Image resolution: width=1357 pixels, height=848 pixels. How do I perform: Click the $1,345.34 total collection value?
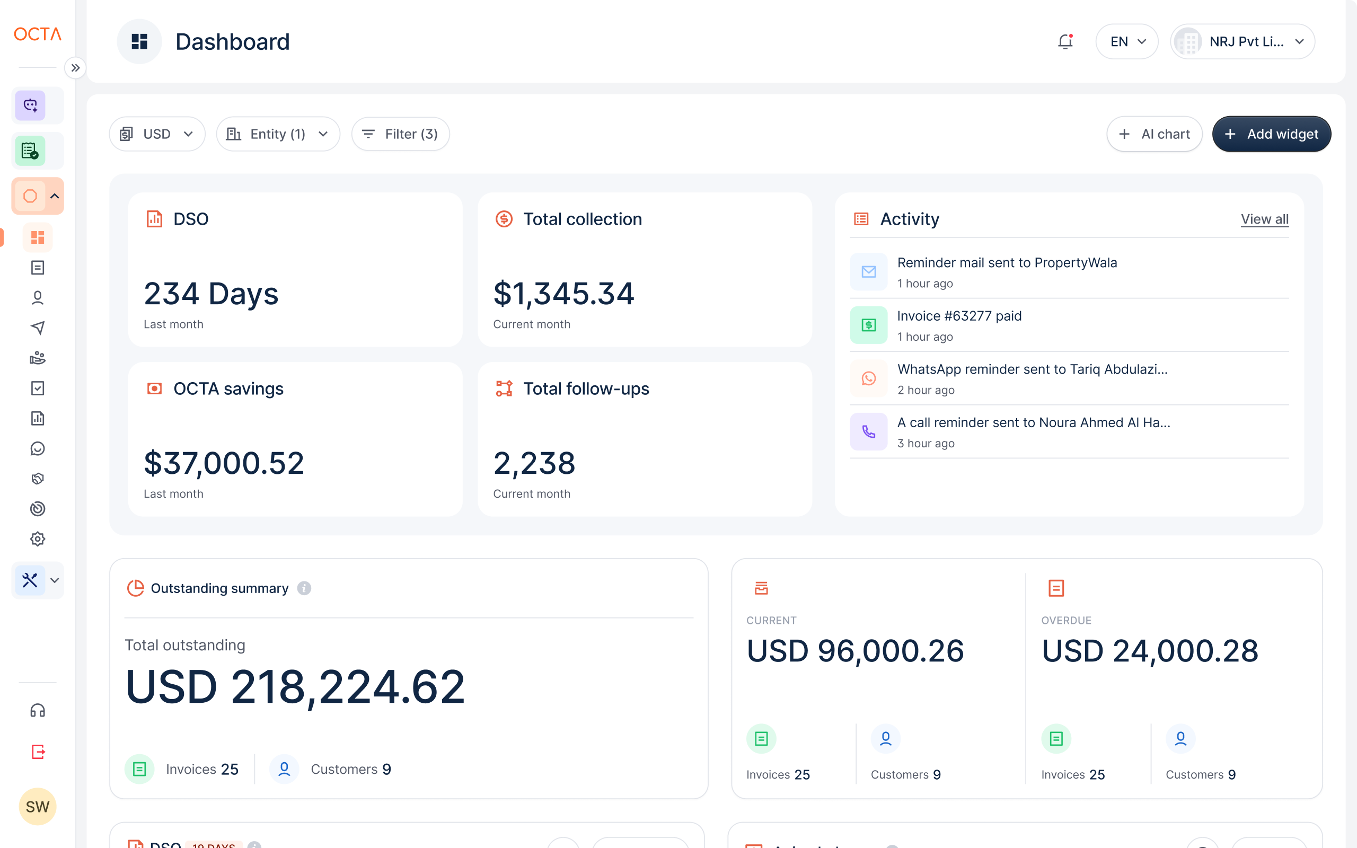[x=563, y=294]
